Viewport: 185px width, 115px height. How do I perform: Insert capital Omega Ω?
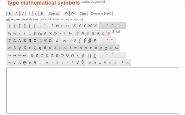pyautogui.click(x=50, y=40)
